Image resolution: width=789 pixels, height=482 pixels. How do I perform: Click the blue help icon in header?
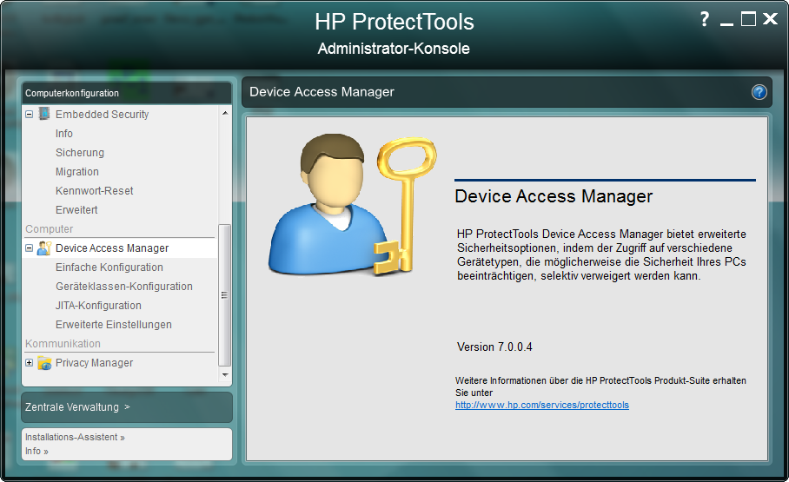click(x=759, y=92)
